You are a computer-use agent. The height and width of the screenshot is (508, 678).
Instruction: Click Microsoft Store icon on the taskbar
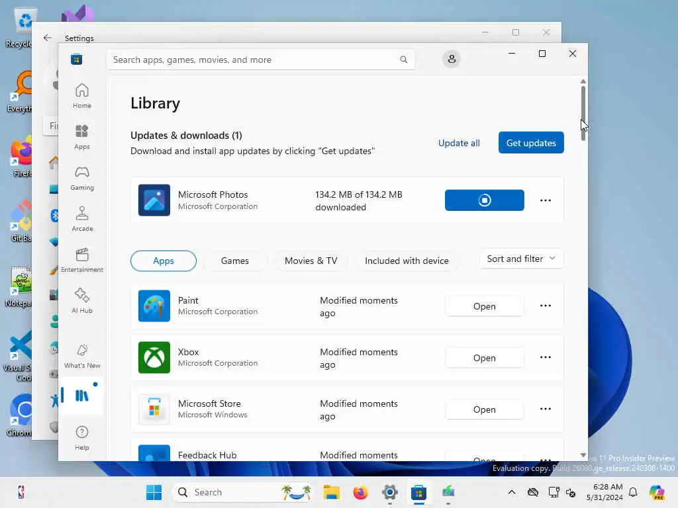coord(418,492)
